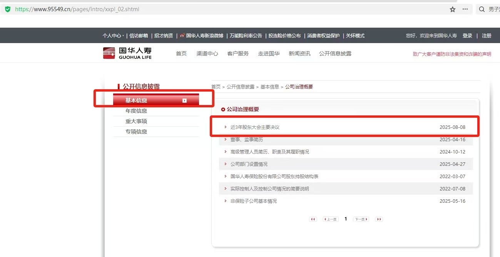Screen dimensions: 500x257
Task: Open 万能险利率公告 link
Action: [x=246, y=35]
